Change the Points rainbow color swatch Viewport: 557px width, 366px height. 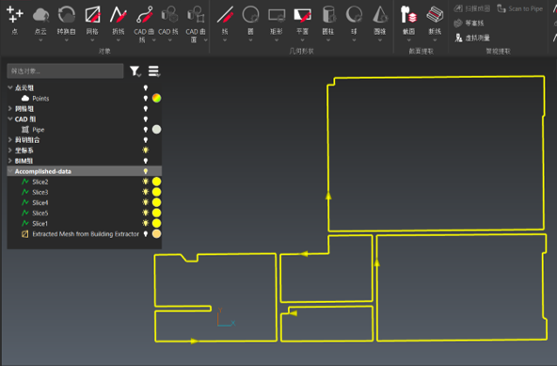pos(156,98)
